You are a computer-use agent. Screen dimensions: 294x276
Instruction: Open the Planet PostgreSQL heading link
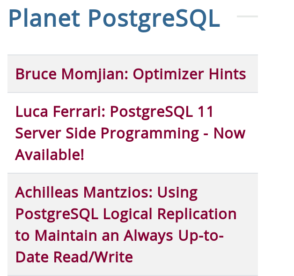coord(114,19)
